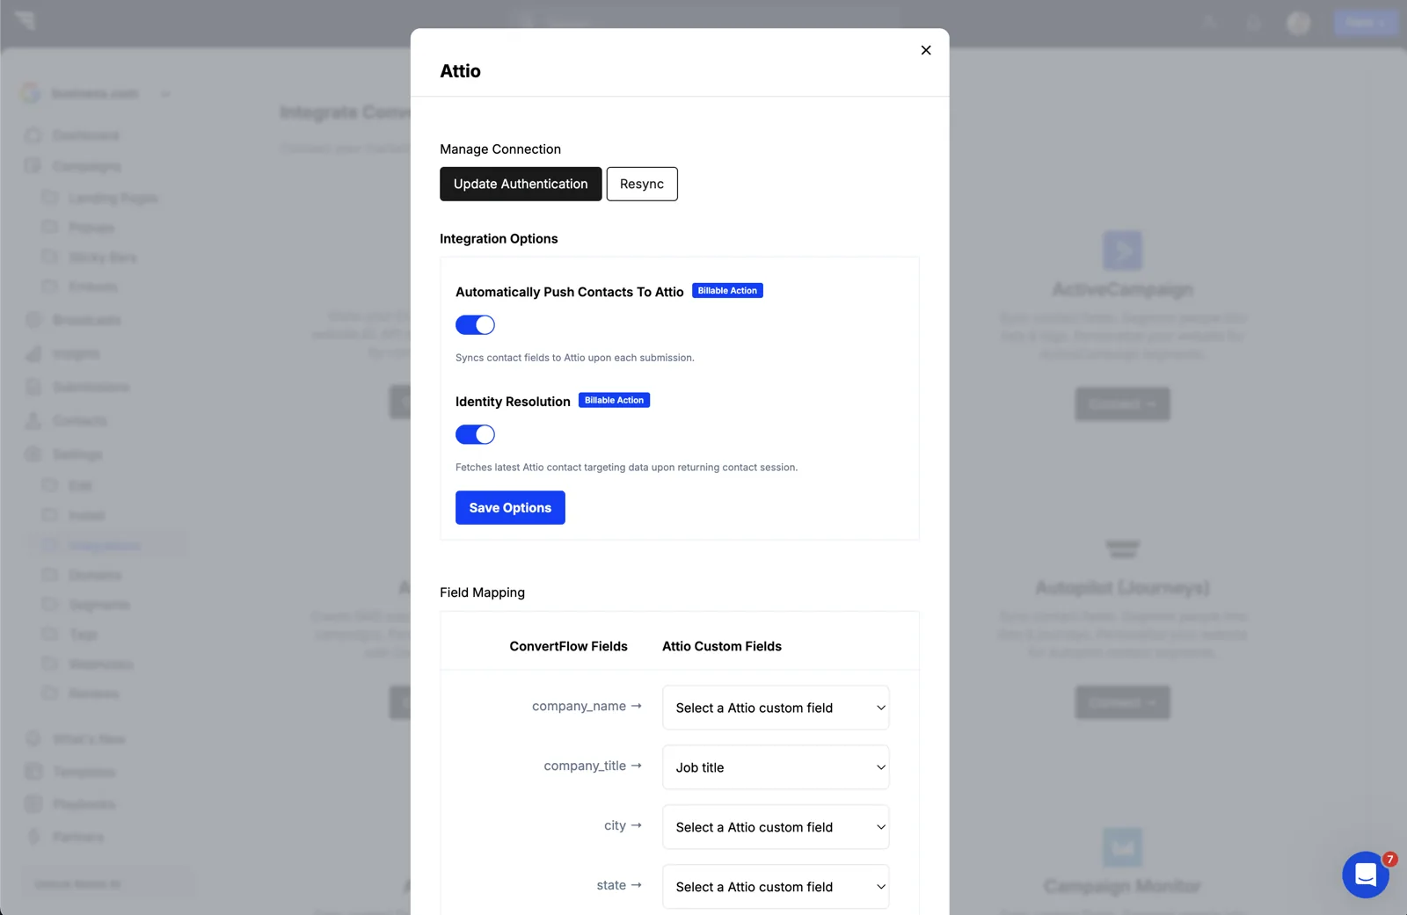
Task: Click the Manage Connection heading
Action: click(500, 149)
